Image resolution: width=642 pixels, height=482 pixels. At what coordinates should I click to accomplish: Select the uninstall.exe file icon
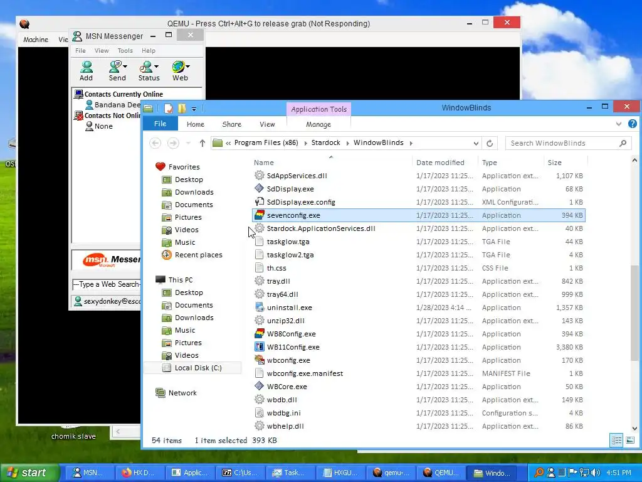point(259,308)
